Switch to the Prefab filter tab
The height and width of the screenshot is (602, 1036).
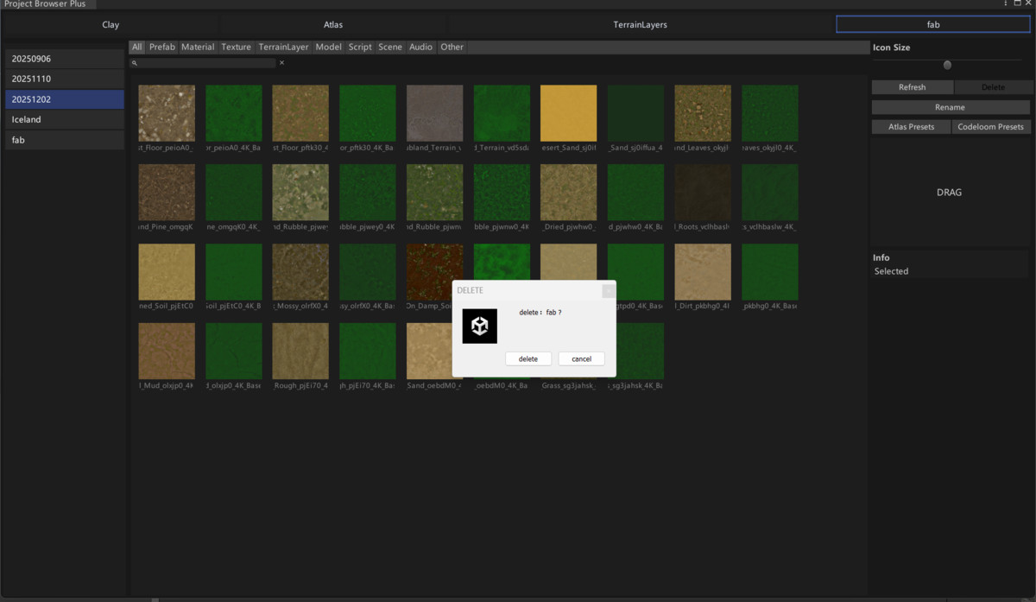(162, 47)
